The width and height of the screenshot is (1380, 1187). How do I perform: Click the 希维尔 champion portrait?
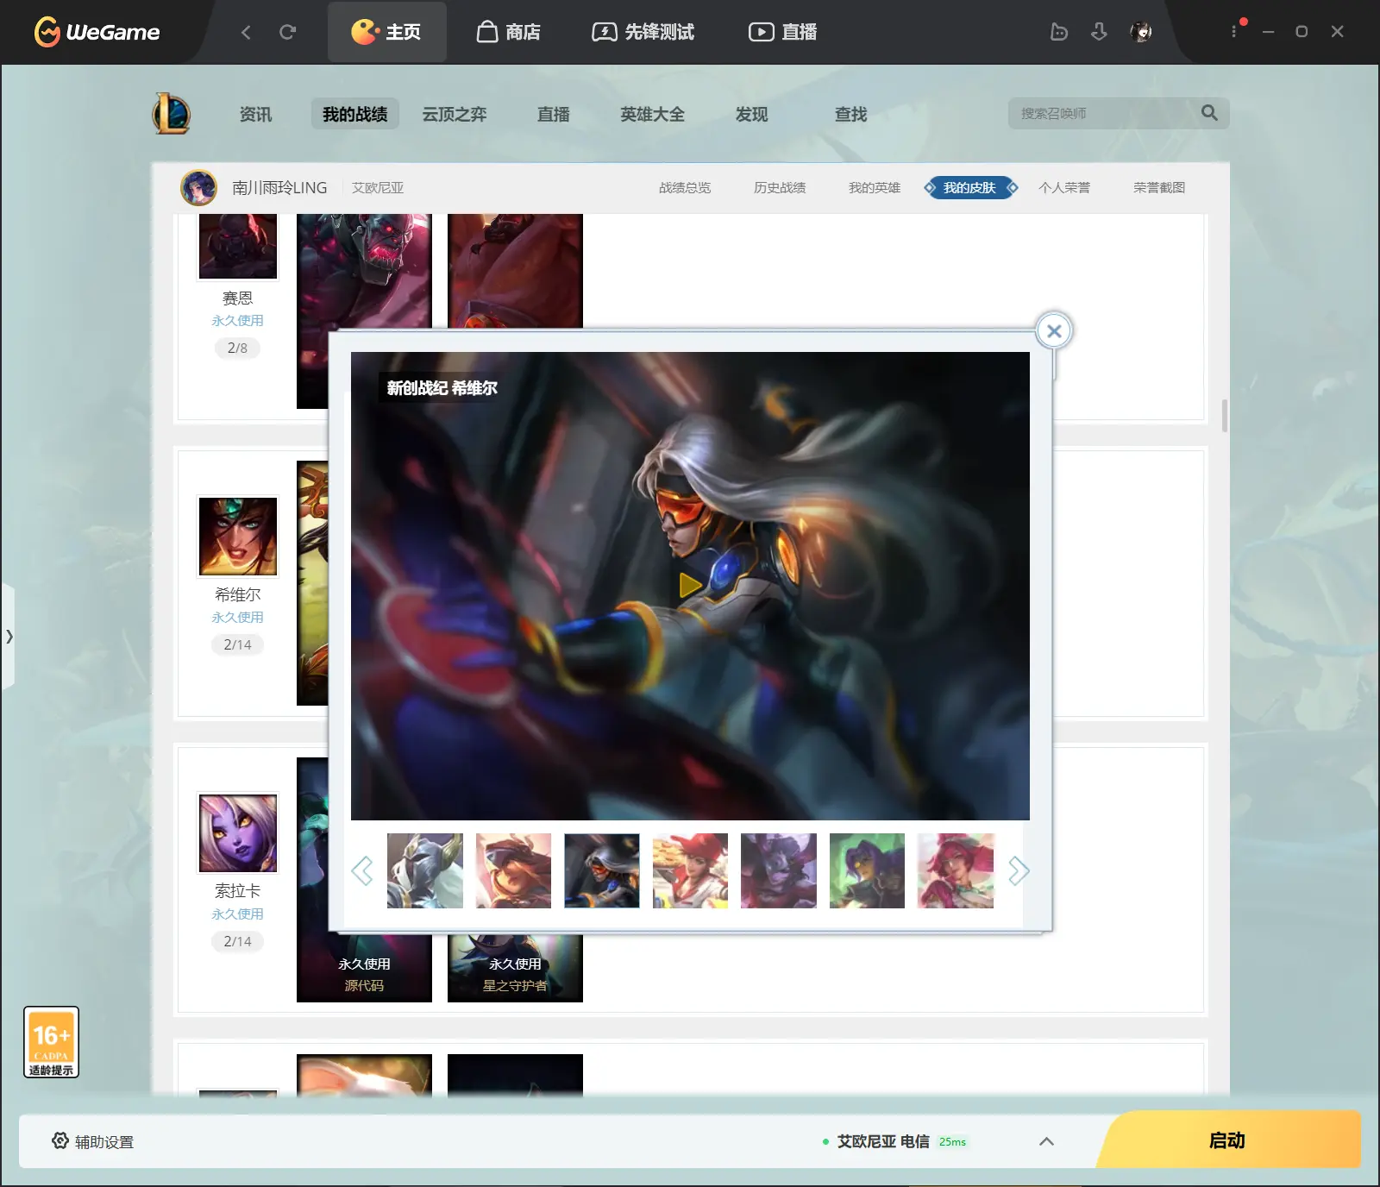click(x=238, y=537)
